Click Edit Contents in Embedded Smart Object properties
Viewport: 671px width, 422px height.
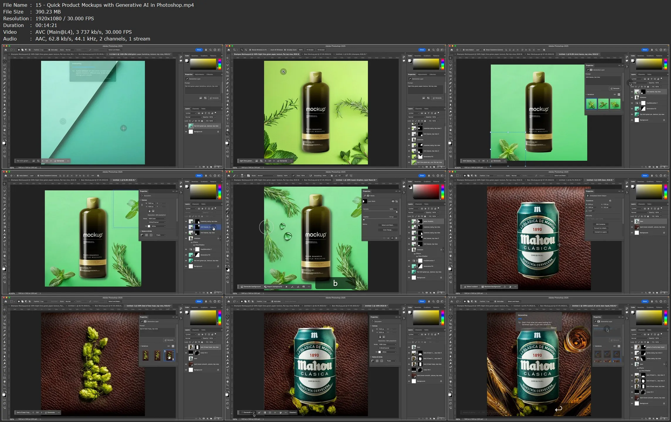point(601,224)
